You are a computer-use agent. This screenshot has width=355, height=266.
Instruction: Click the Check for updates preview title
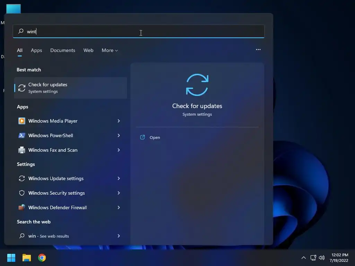click(197, 106)
